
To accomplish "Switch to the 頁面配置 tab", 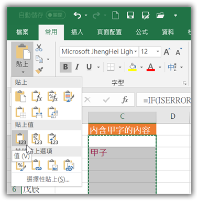I will [x=109, y=32].
